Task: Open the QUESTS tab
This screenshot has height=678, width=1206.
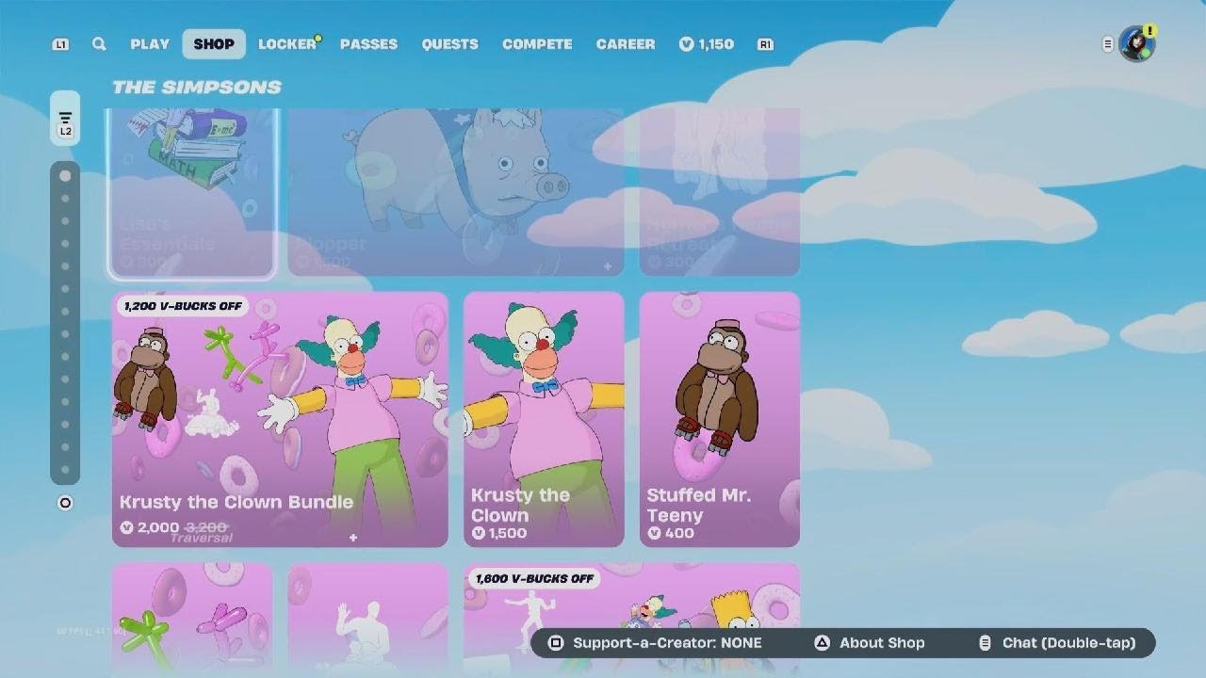Action: pos(449,44)
